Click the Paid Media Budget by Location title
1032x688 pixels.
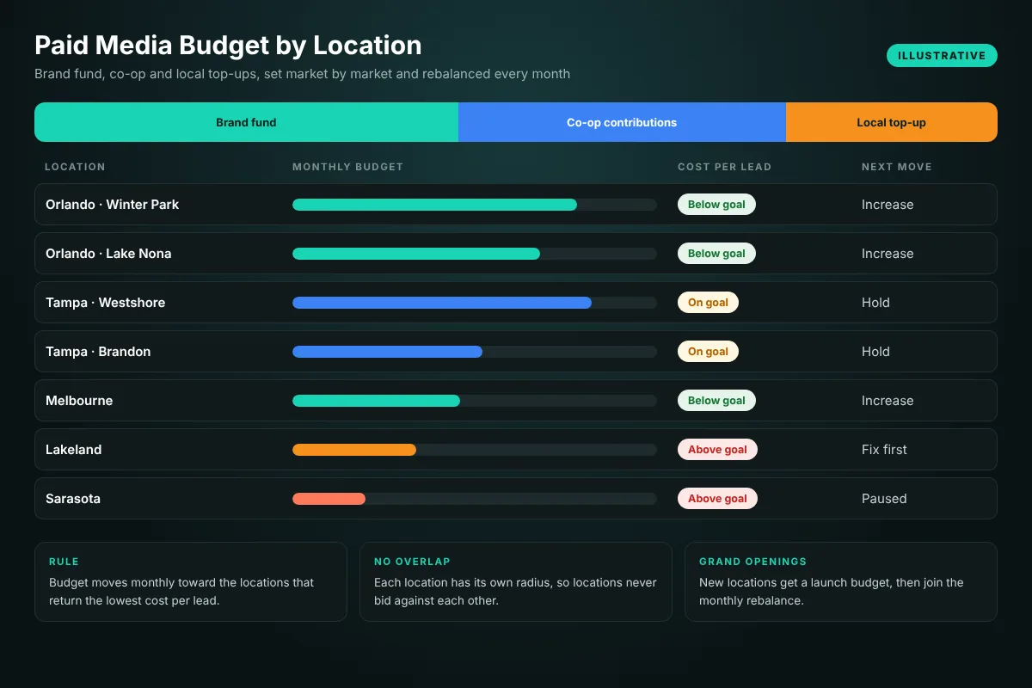click(x=228, y=45)
